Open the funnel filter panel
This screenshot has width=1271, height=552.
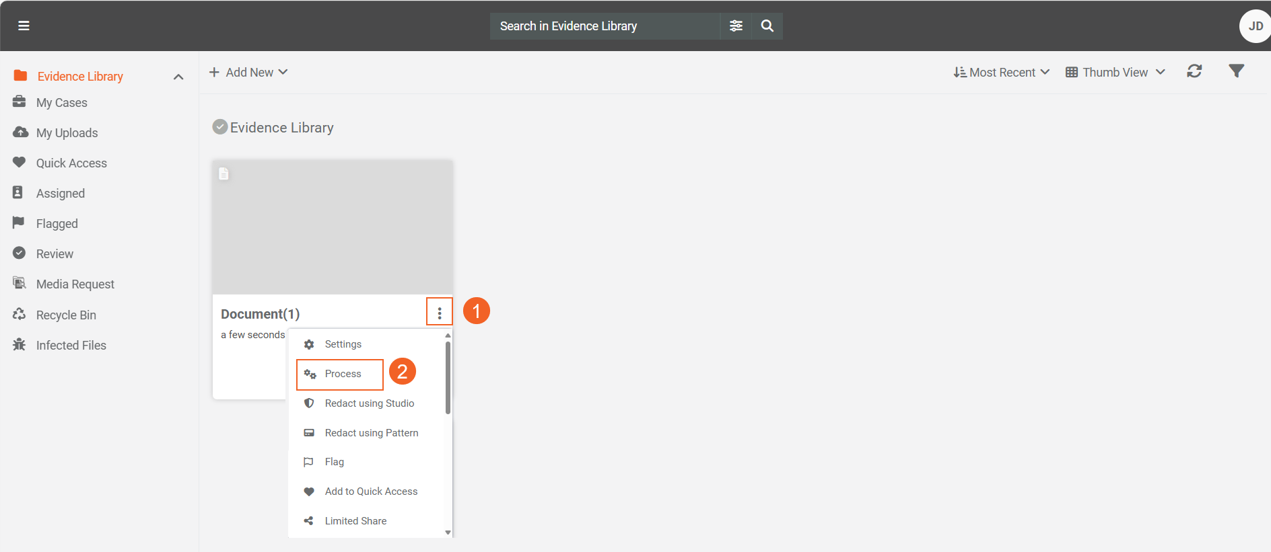pos(1236,71)
